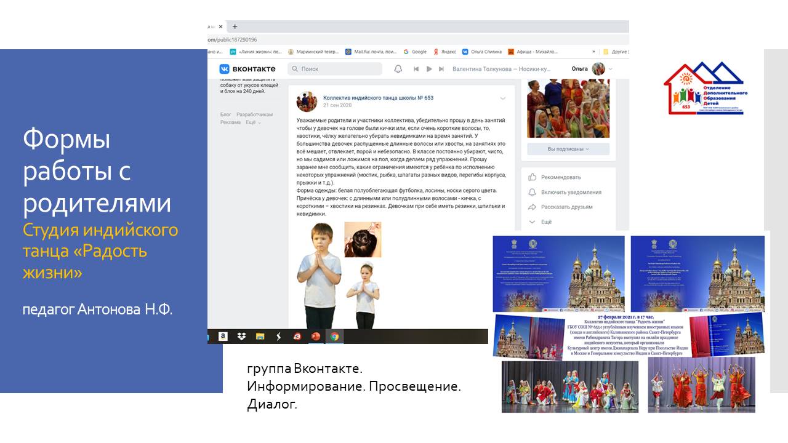This screenshot has width=788, height=443.
Task: Go to the previous music track
Action: pyautogui.click(x=417, y=69)
